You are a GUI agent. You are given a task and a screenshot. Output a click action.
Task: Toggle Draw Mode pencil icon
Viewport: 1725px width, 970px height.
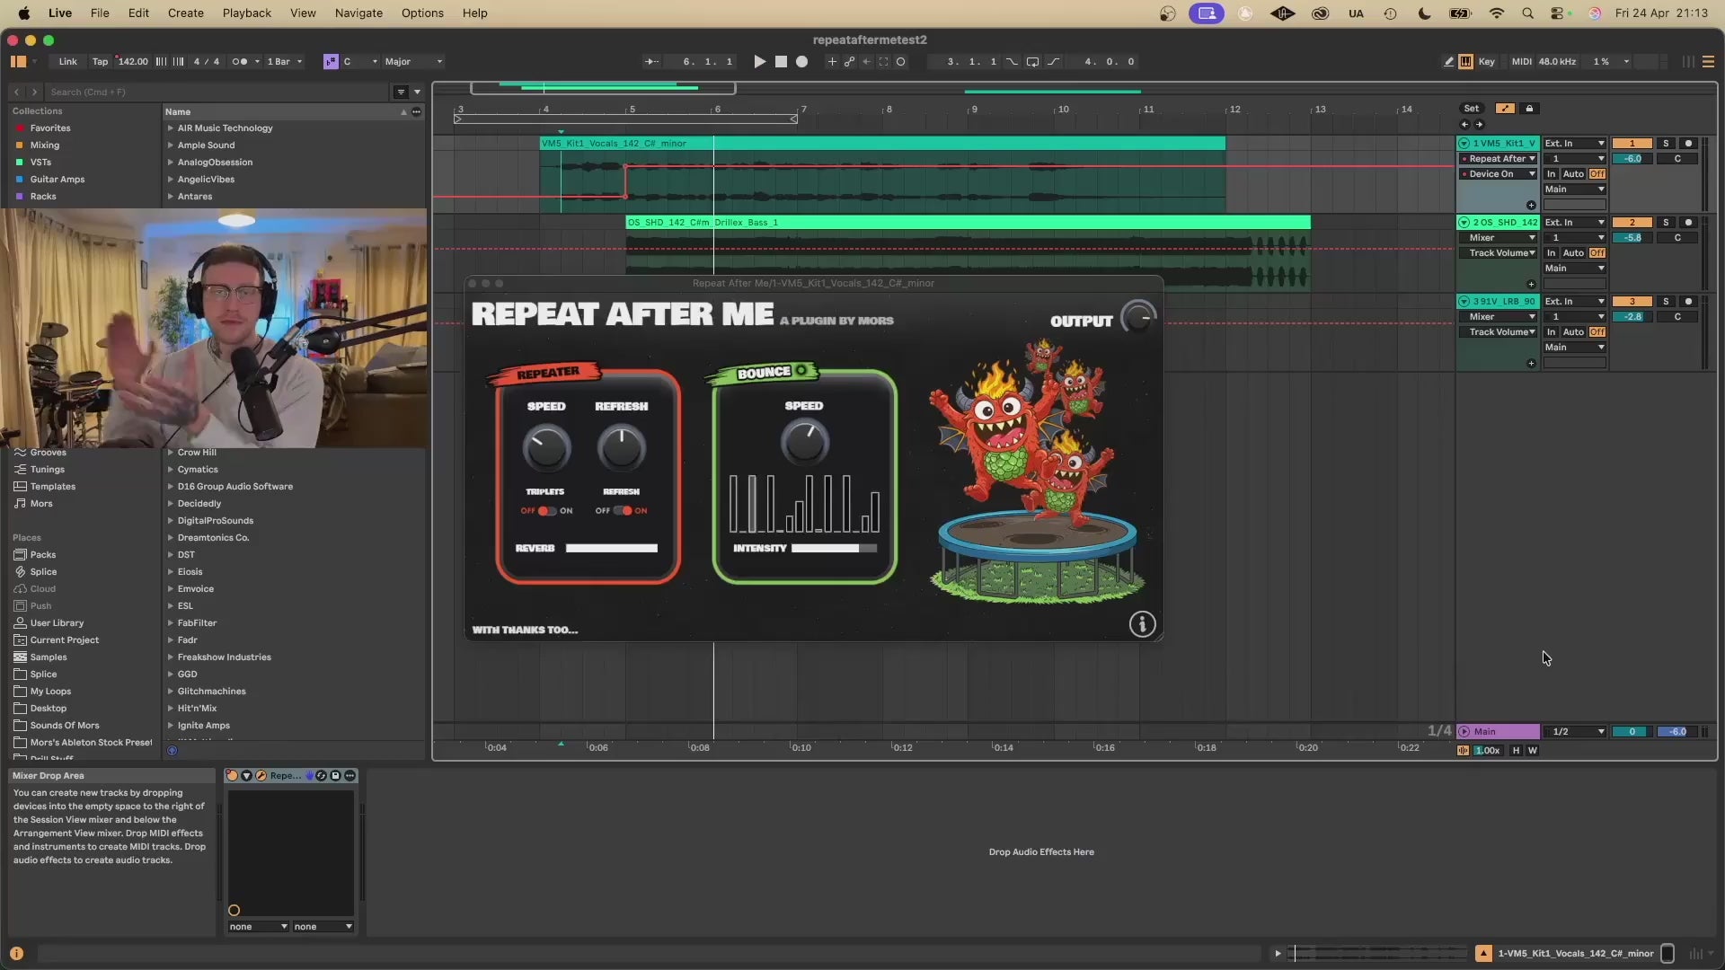pyautogui.click(x=1448, y=62)
